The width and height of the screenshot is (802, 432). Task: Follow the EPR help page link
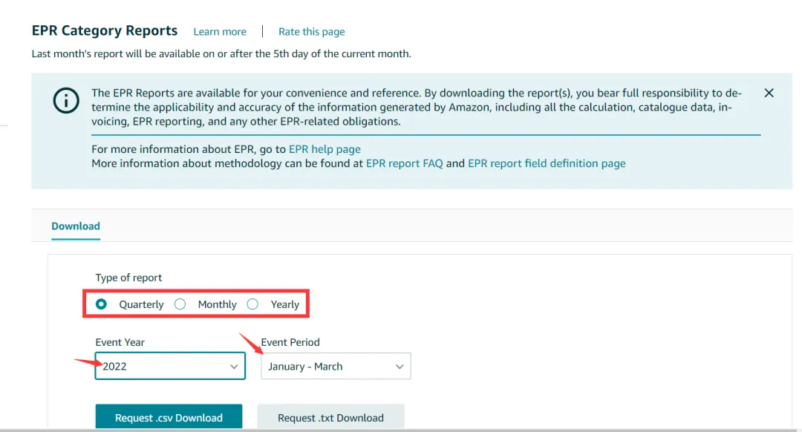(325, 149)
